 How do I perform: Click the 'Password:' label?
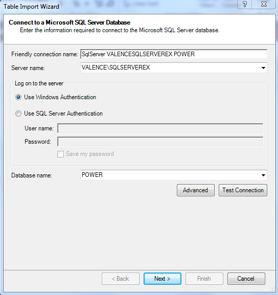tap(38, 142)
